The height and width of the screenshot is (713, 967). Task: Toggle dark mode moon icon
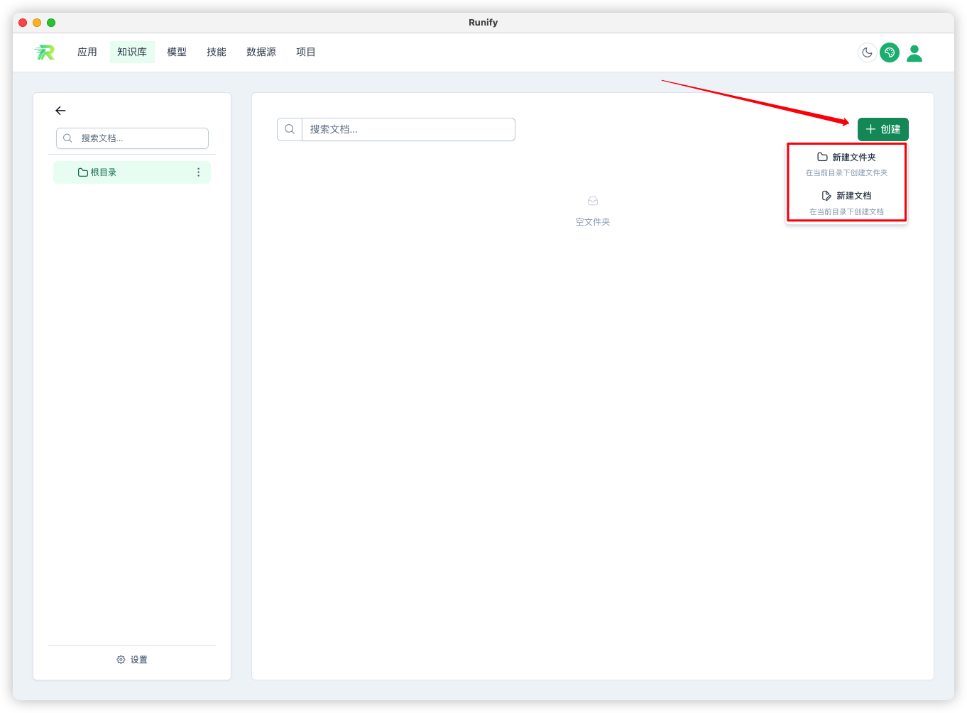pos(867,52)
